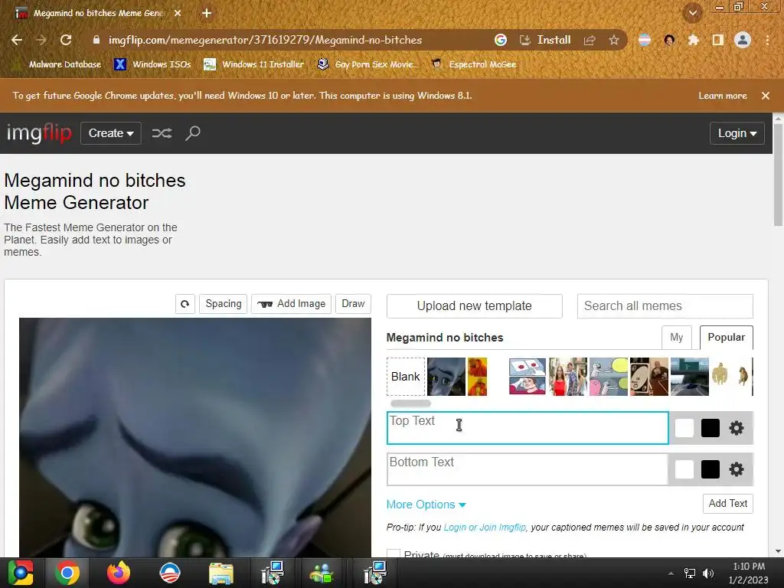Click the Add Image button
Image resolution: width=784 pixels, height=588 pixels.
coord(292,304)
